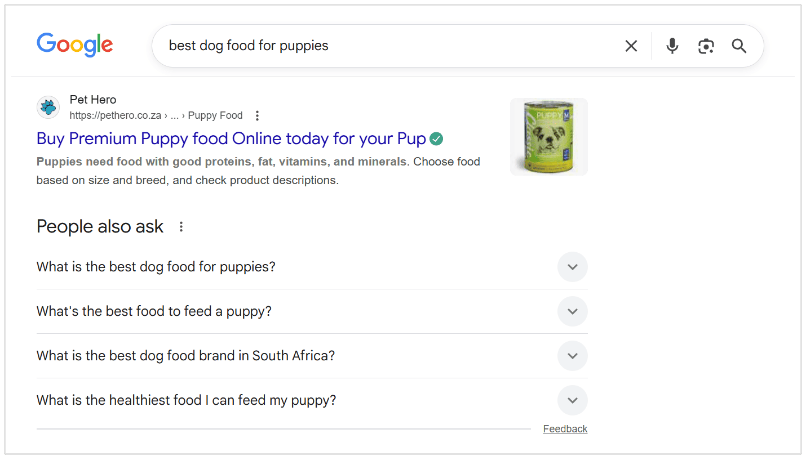Open the Pet Hero premium puppy food result
This screenshot has width=806, height=456.
231,138
